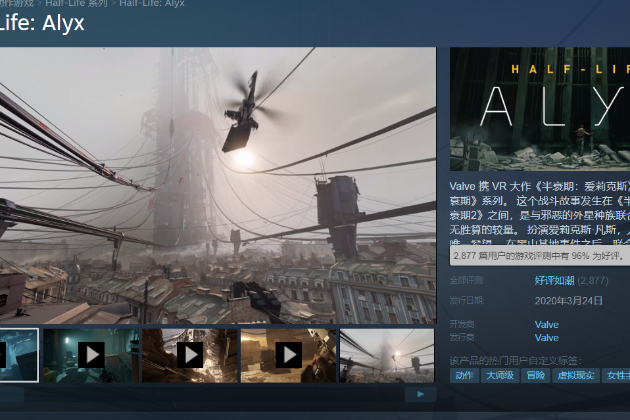The width and height of the screenshot is (630, 420).
Task: Select the highlighted first thumbnail in the strip
Action: tap(19, 356)
